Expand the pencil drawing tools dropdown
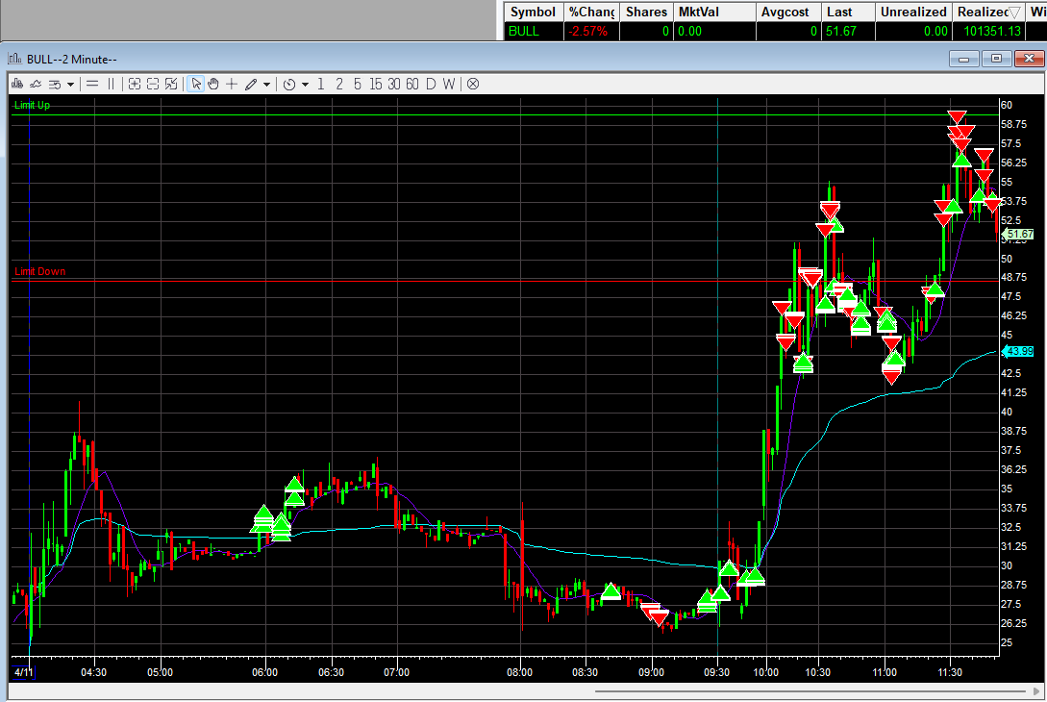Screen dimensions: 1047x702 [x=266, y=84]
